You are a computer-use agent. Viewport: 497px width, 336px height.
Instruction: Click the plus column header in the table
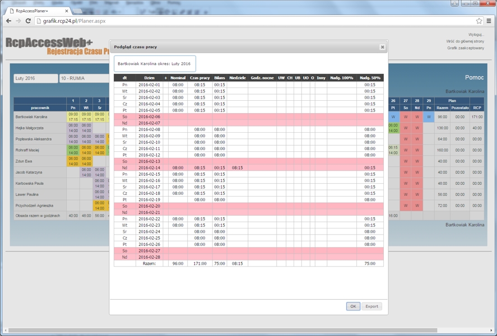[165, 78]
